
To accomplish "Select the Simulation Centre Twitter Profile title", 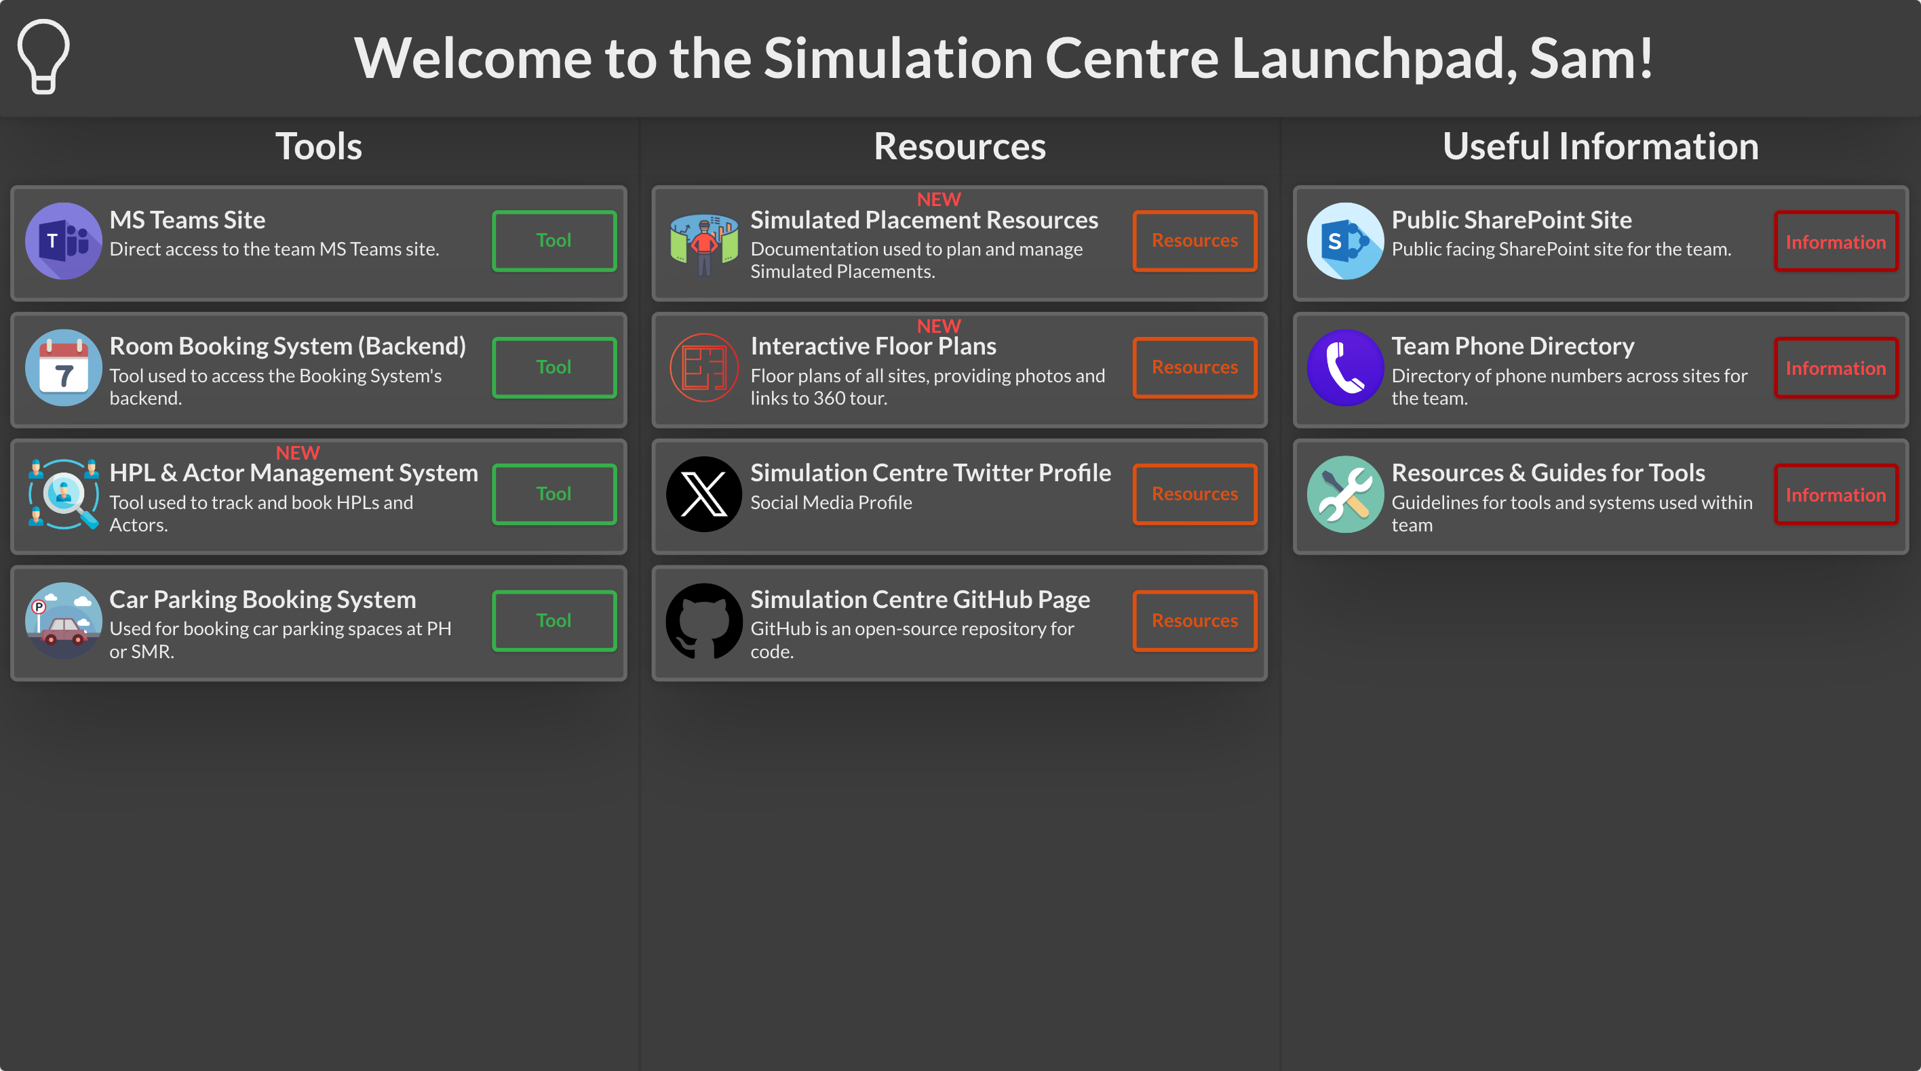I will [x=930, y=472].
